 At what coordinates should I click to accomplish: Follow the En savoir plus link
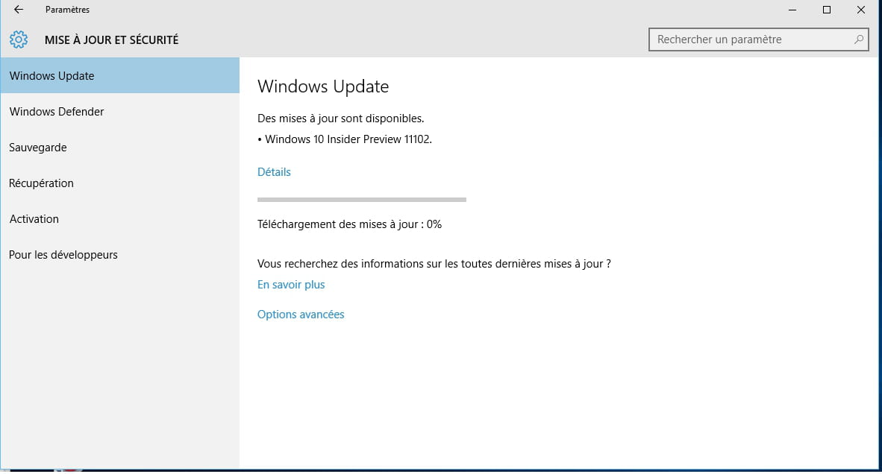(x=291, y=285)
